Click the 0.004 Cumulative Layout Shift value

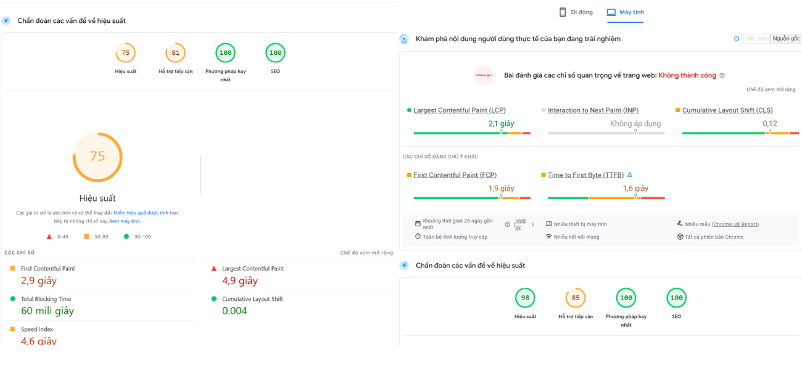click(234, 311)
